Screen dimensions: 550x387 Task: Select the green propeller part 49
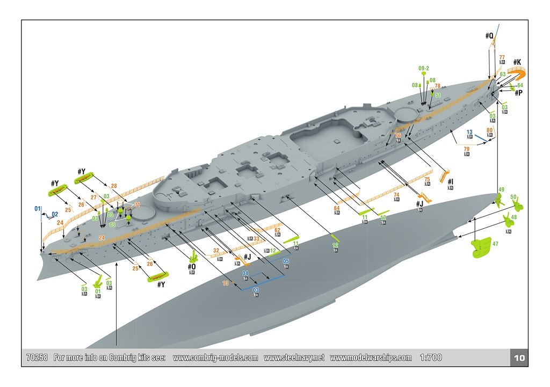click(498, 199)
